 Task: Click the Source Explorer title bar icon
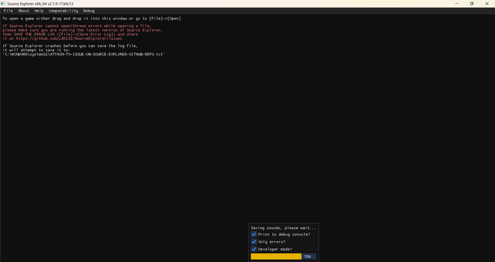point(3,4)
